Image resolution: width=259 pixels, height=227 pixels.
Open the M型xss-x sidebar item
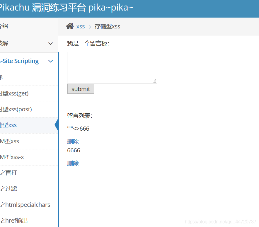[x=12, y=157]
